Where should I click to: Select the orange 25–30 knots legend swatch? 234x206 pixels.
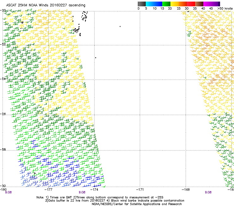click(183, 4)
